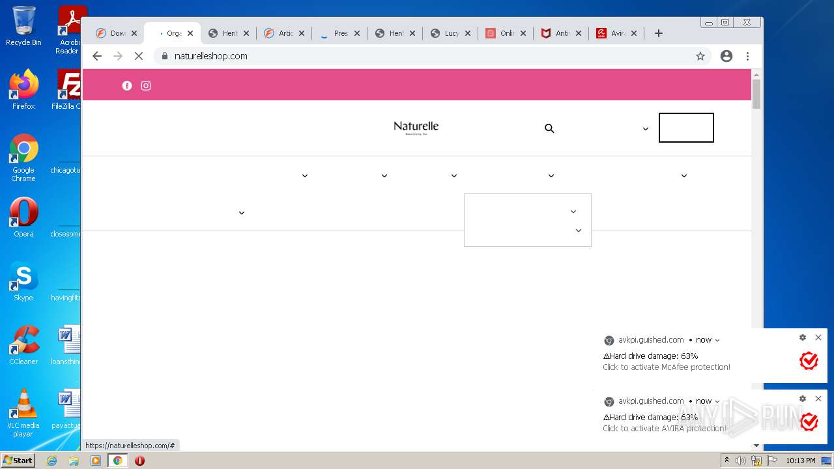Expand McAfee notification with its chevron

[717, 340]
